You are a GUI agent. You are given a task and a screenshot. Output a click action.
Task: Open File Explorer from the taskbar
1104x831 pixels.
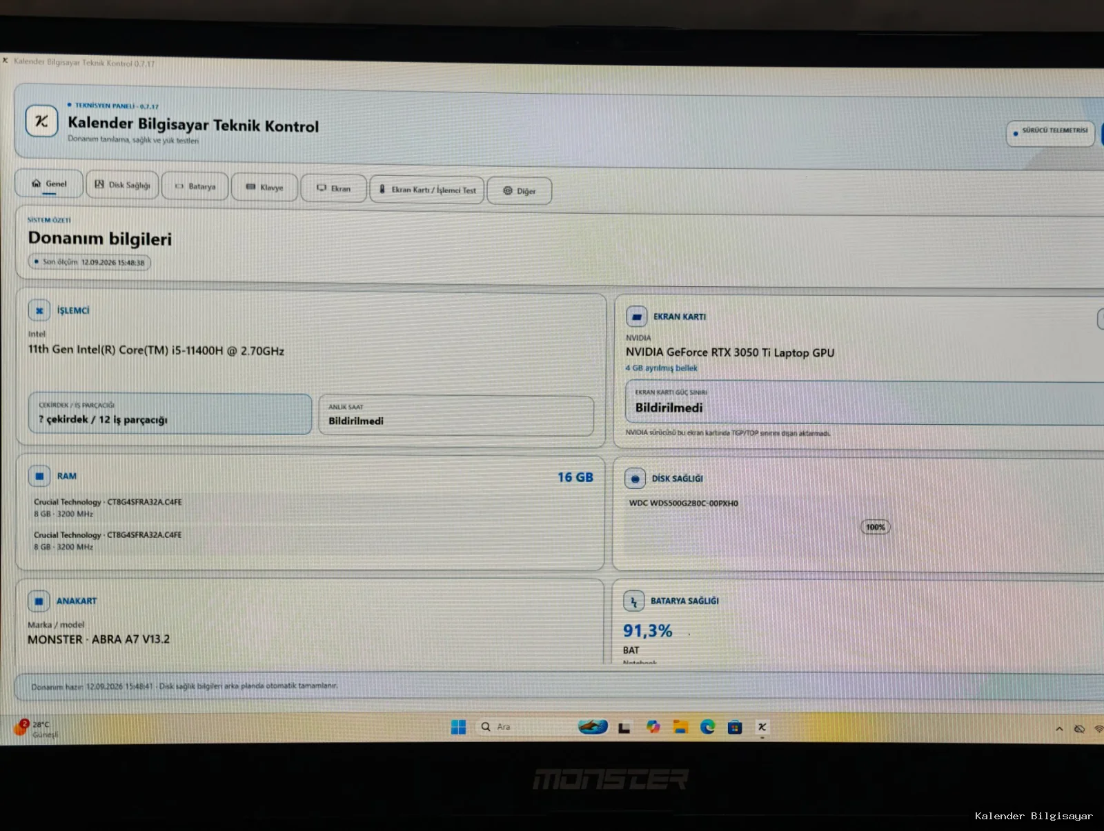coord(680,727)
